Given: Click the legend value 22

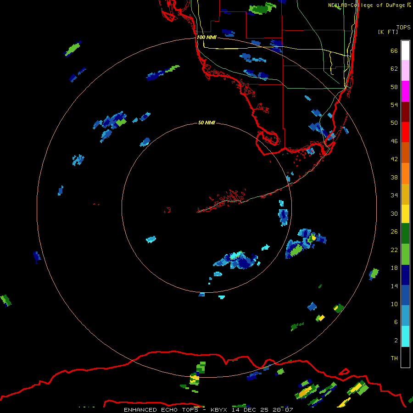Looking at the screenshot, I should [394, 250].
